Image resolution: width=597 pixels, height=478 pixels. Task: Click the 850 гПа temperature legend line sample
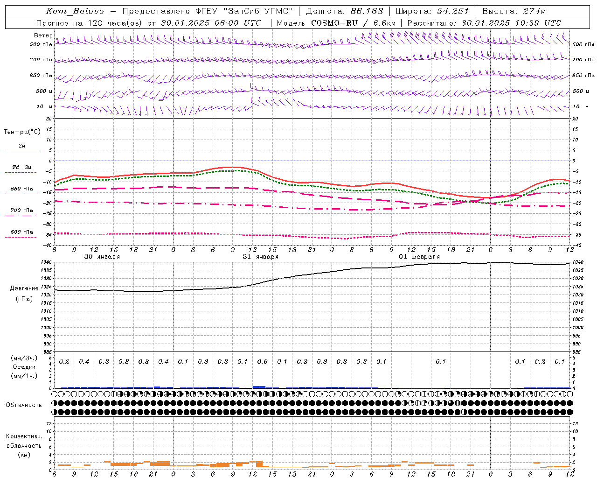click(x=21, y=194)
